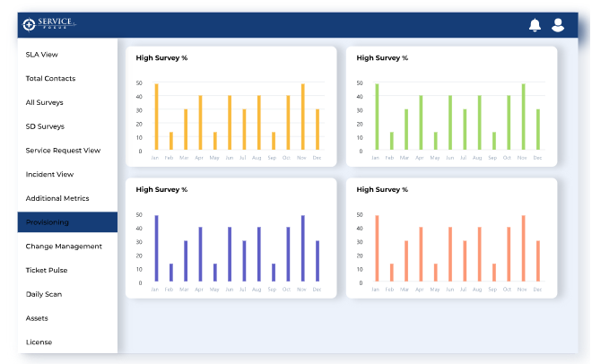Select Total Contacts menu item
This screenshot has height=364, width=592.
pyautogui.click(x=50, y=79)
